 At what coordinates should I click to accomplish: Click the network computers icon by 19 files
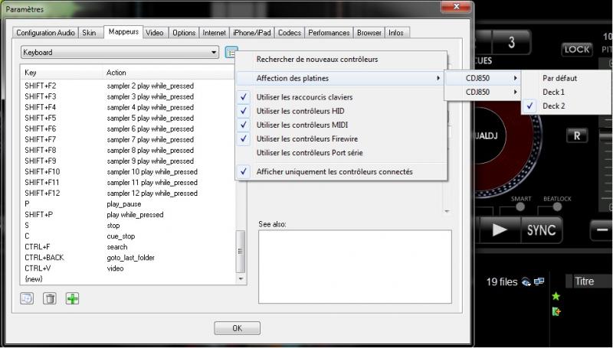[539, 281]
